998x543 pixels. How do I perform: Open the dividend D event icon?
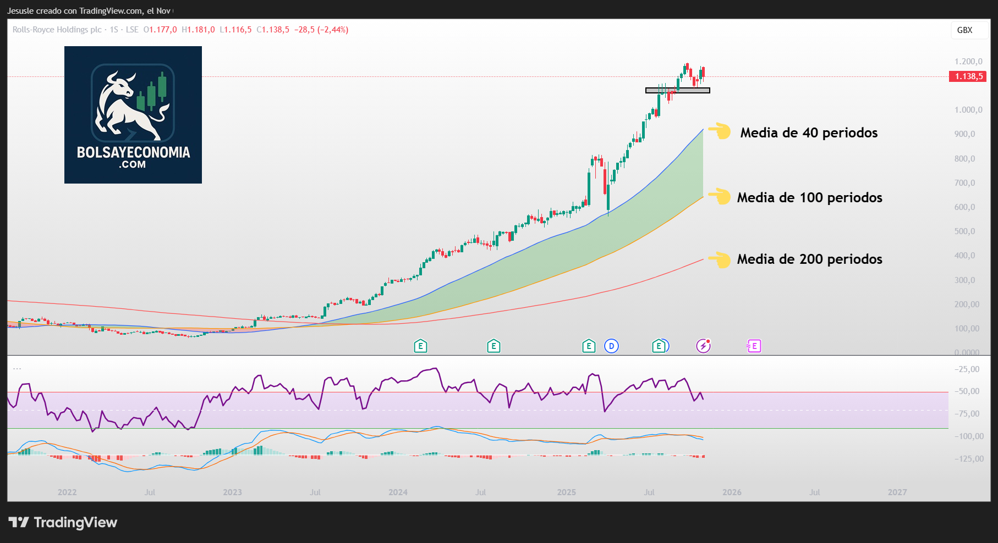click(611, 346)
